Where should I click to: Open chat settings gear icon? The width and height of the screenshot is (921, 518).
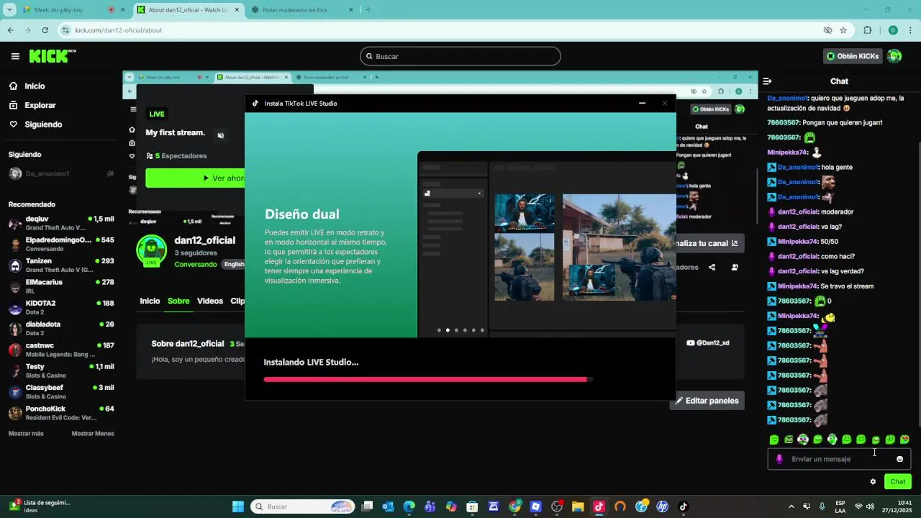coord(873,482)
